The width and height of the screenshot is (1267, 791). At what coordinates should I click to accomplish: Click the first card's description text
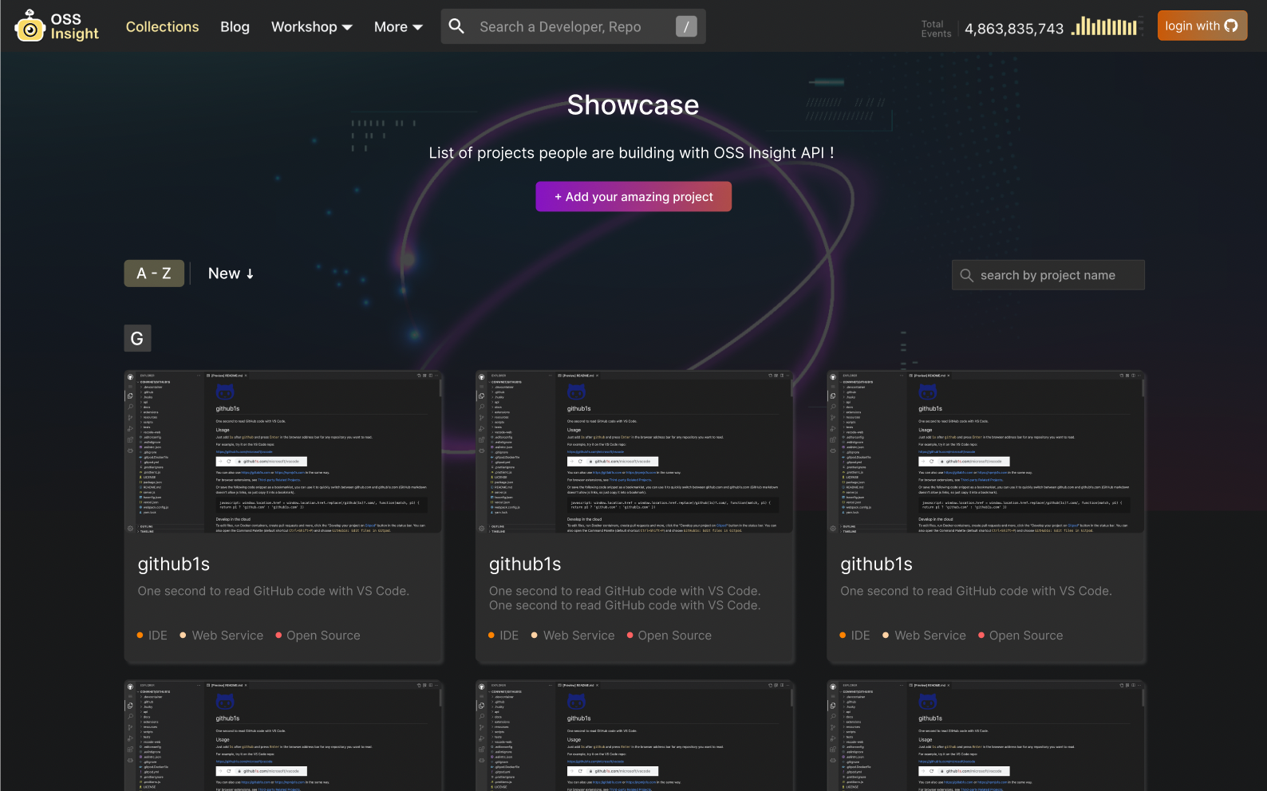[x=273, y=591]
